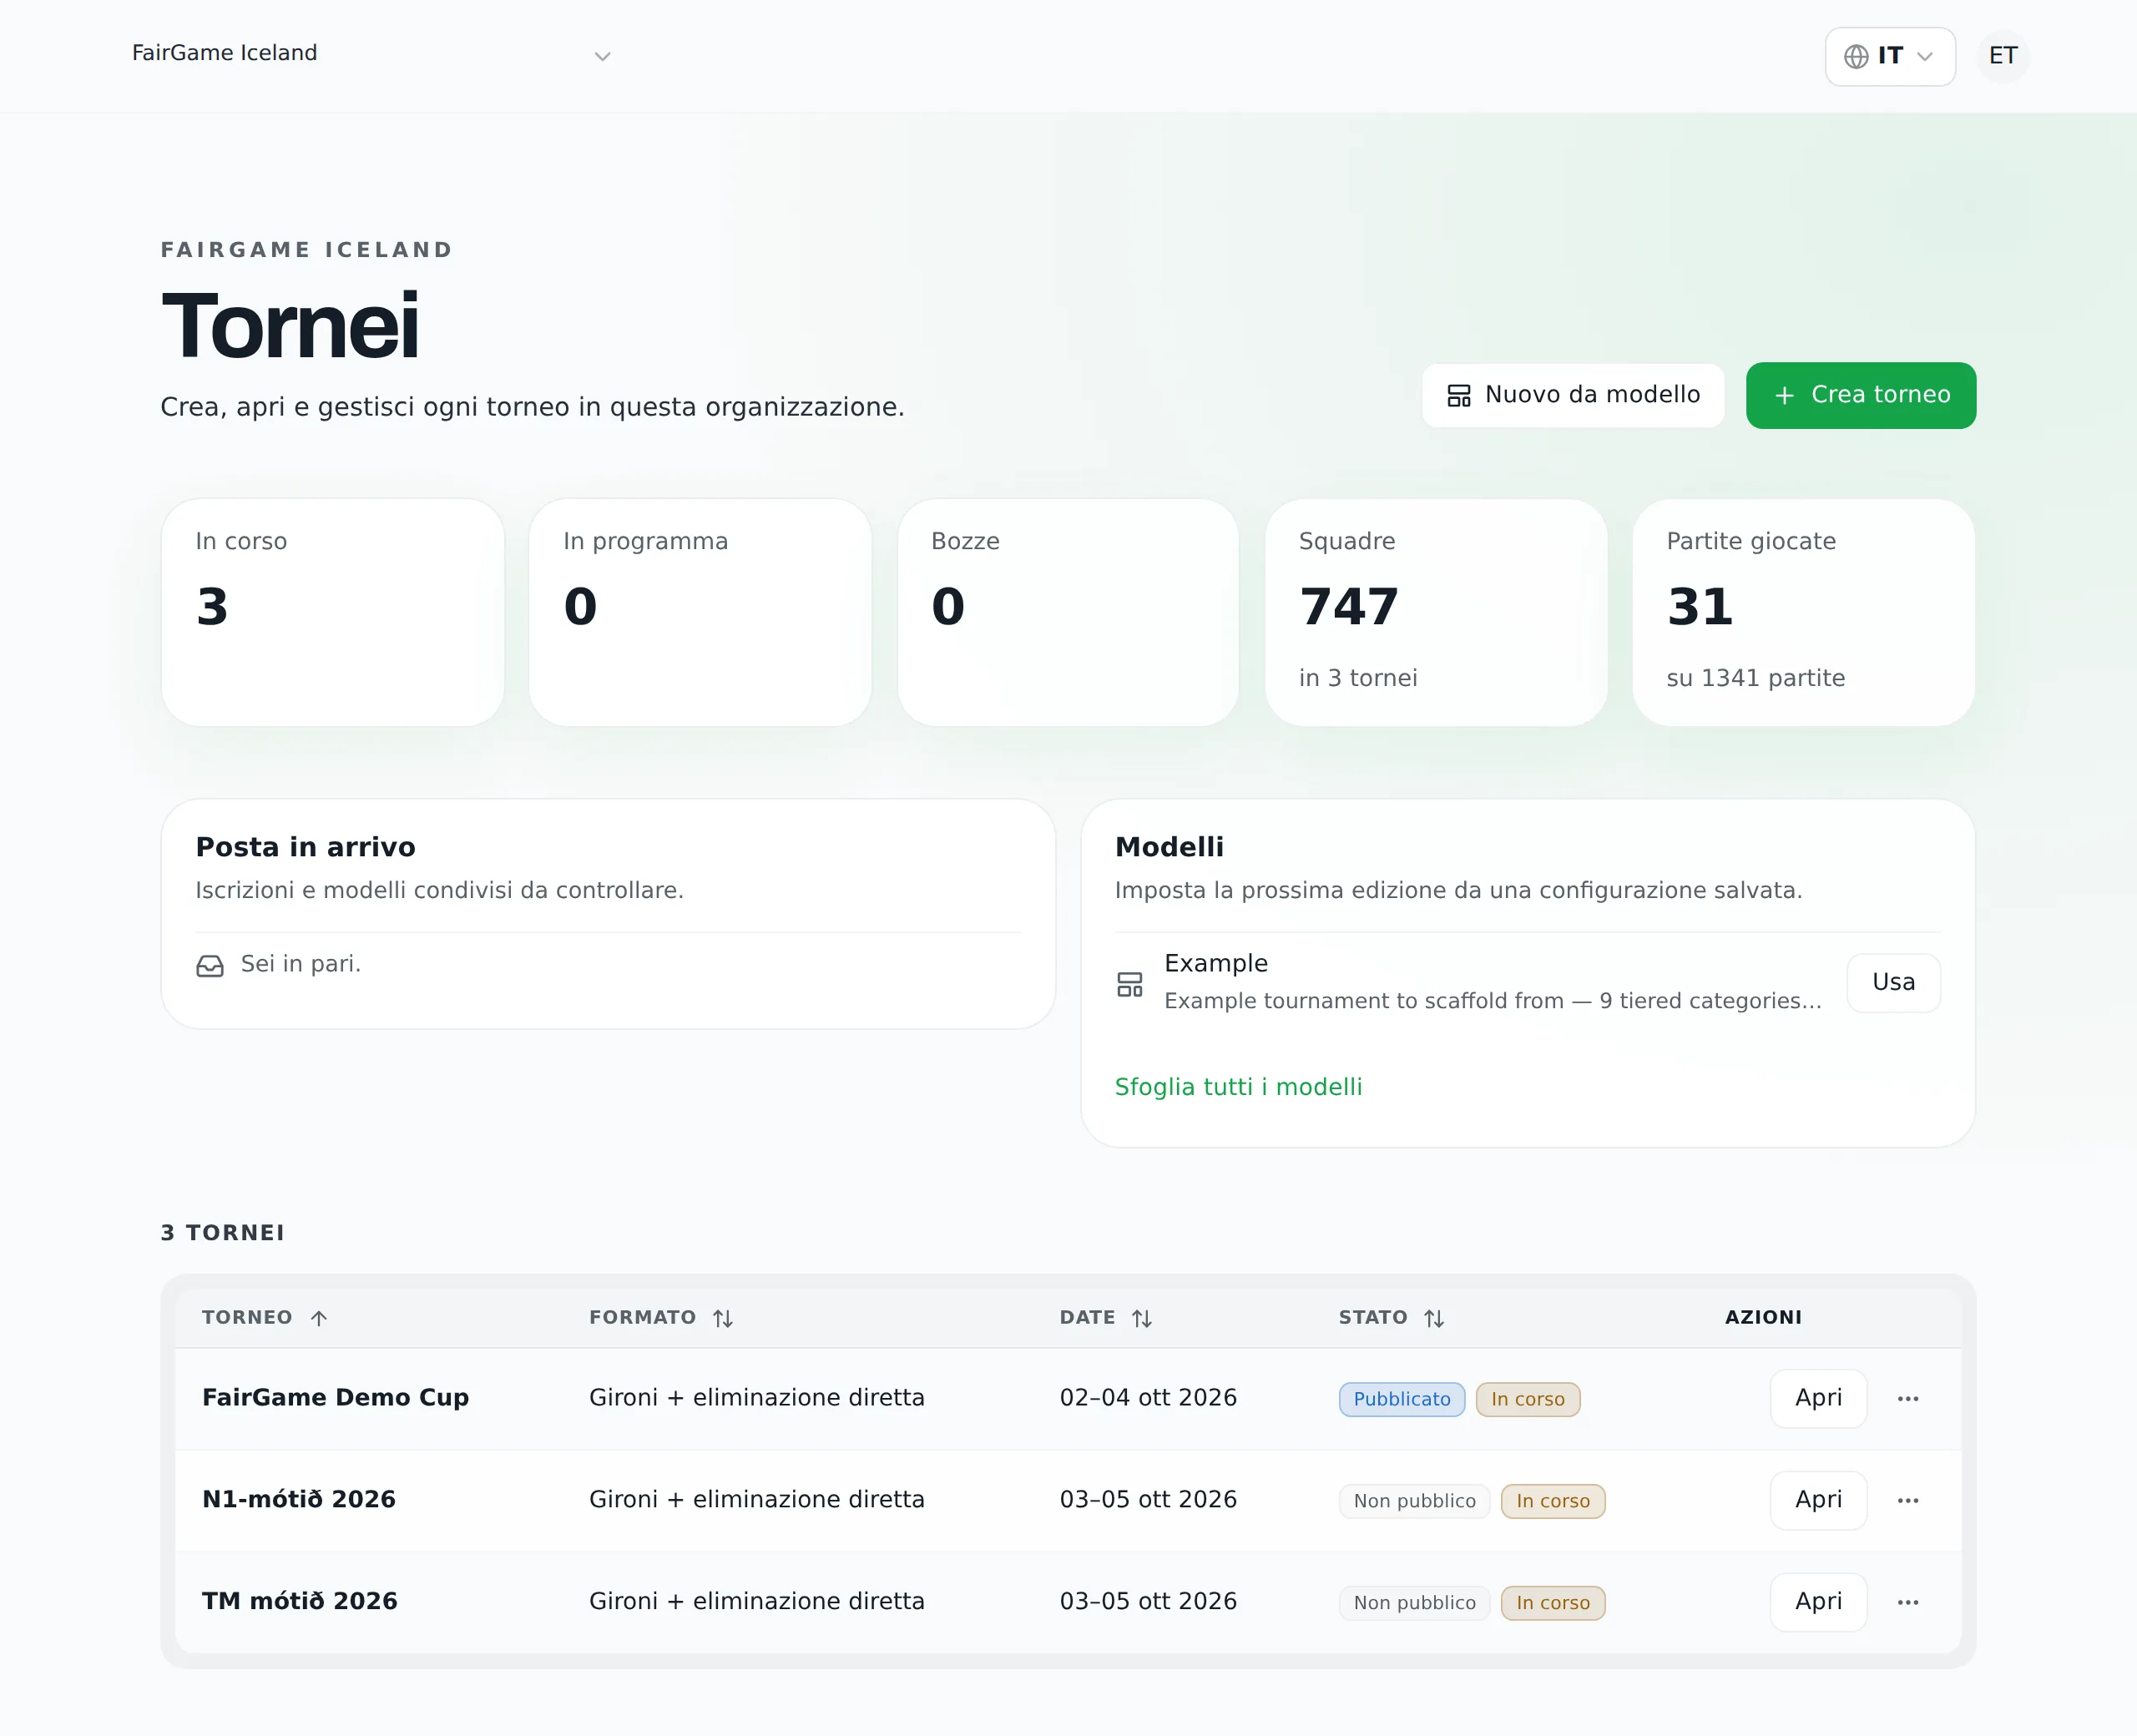This screenshot has height=1736, width=2137.
Task: Select the FairGame Demo Cup tournament name
Action: pos(335,1397)
